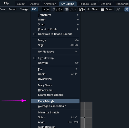This screenshot has width=129, height=128.
Task: Click the highlighted overlay icon at header right
Action: point(126,9)
